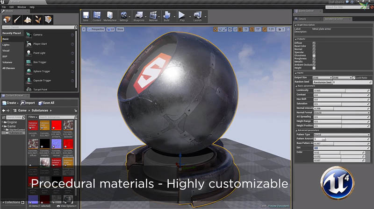The image size is (374, 209).
Task: Select the Foliage mode icon
Action: tap(38, 20)
